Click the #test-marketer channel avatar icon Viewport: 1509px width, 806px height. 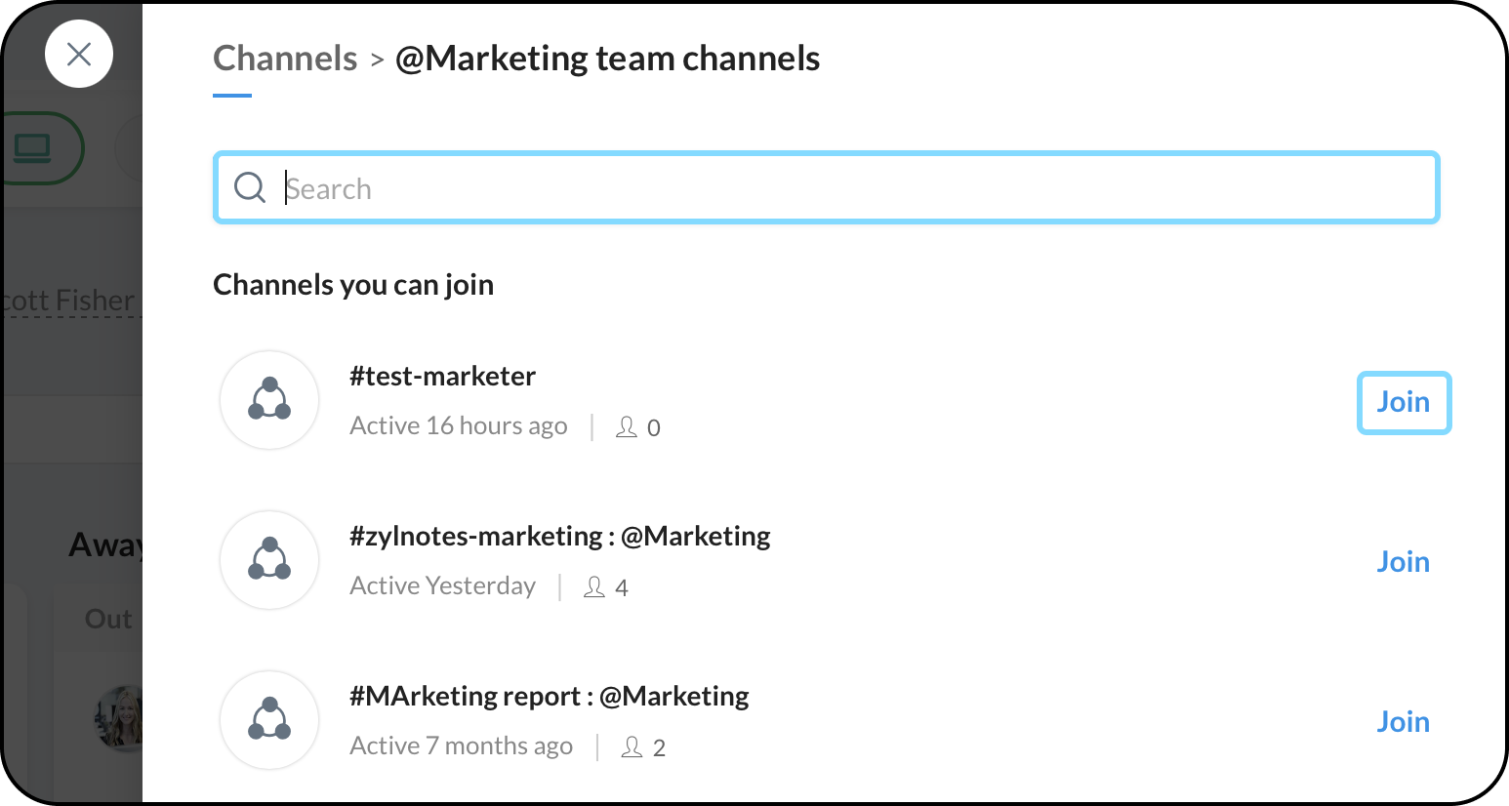pos(269,400)
